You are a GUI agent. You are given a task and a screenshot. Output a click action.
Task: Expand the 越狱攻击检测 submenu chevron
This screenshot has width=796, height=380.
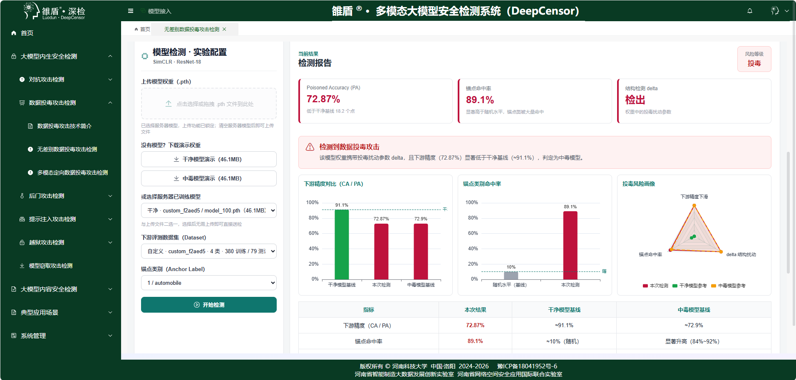point(110,242)
